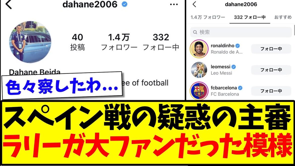This screenshot has height=166, width=295.
Task: Open the ronaldinho username link
Action: pyautogui.click(x=222, y=46)
